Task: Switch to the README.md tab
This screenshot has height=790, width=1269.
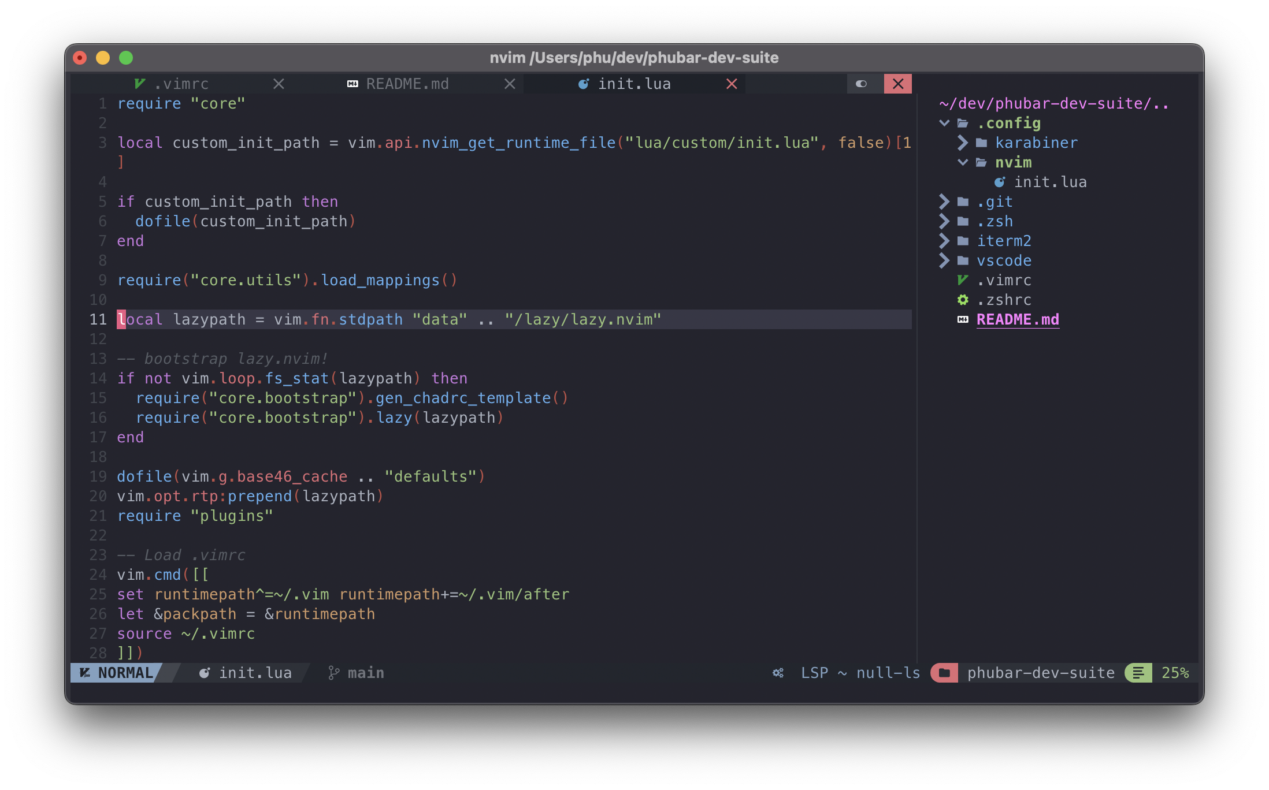Action: coord(408,84)
